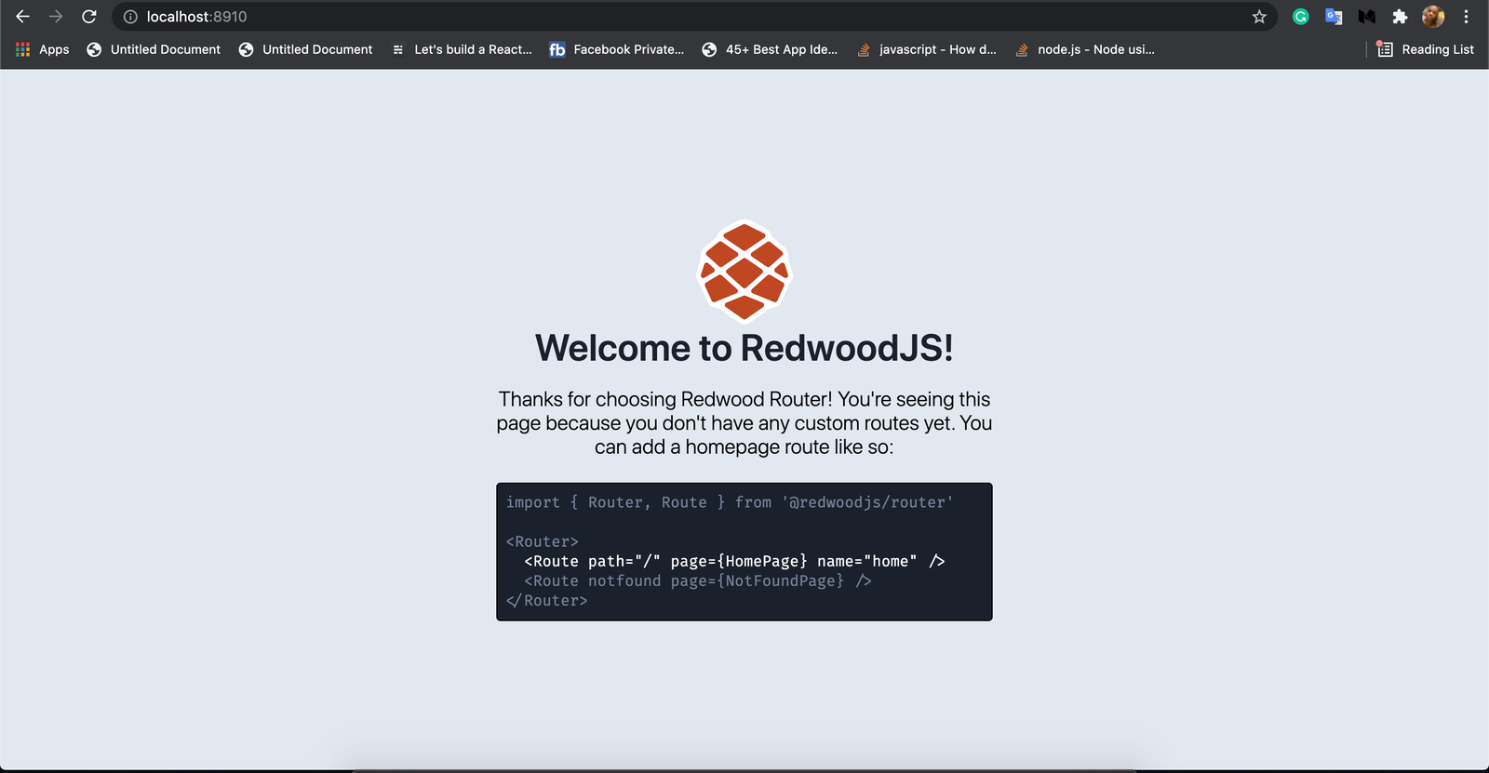This screenshot has width=1489, height=773.
Task: Open the black M extension icon
Action: 1366,16
